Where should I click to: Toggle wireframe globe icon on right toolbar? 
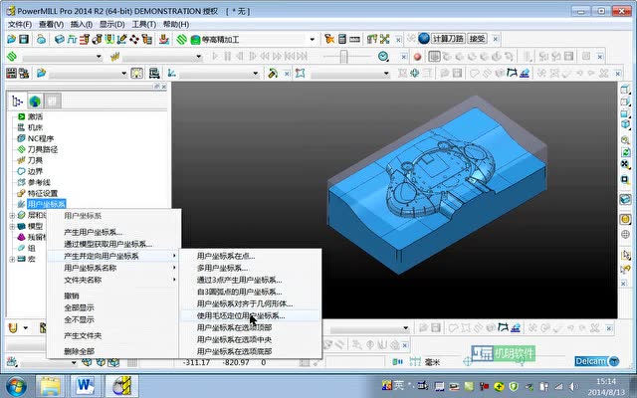[x=625, y=235]
